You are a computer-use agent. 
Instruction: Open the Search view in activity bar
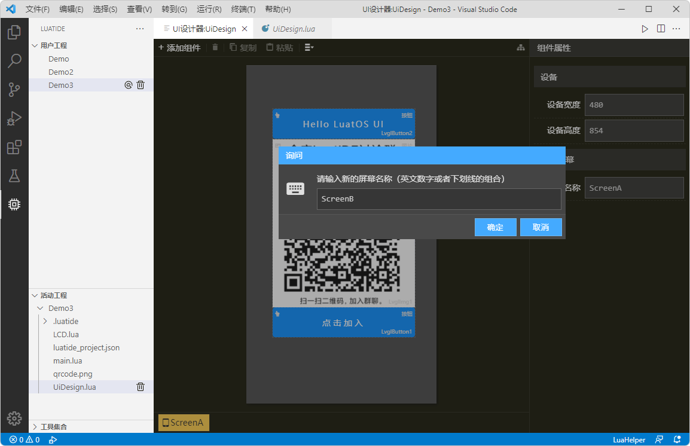pos(14,61)
